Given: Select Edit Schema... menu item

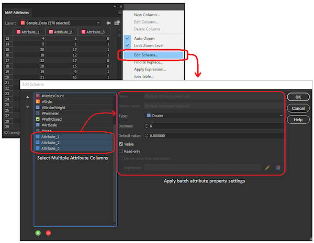Looking at the screenshot, I should (x=153, y=55).
